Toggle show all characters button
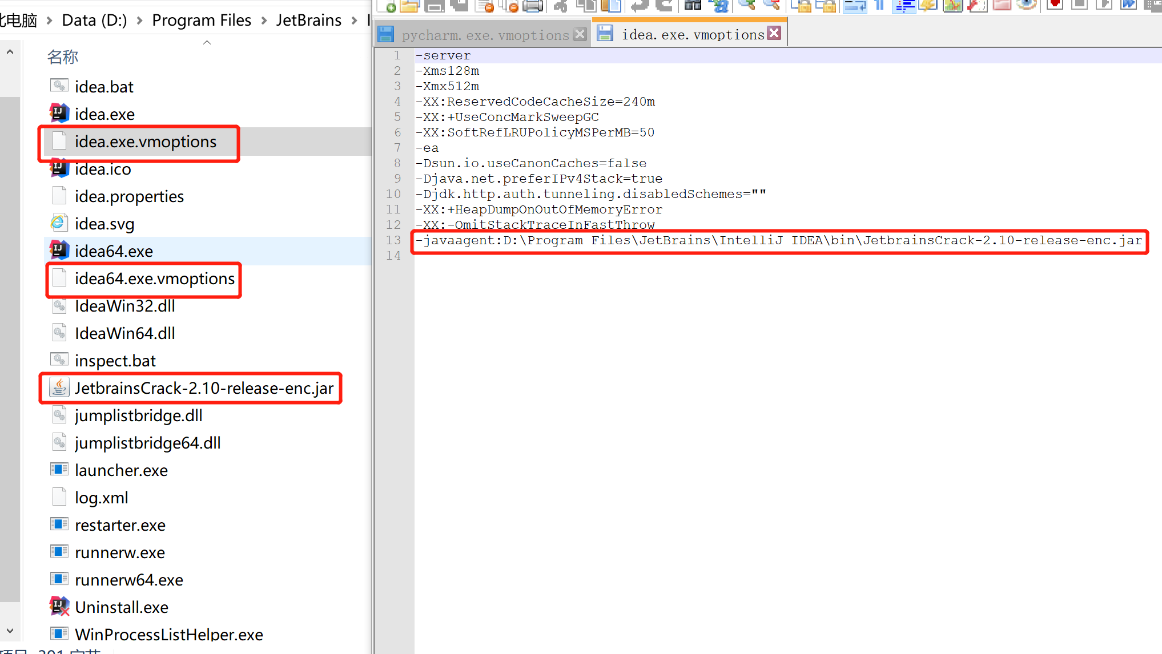This screenshot has width=1162, height=654. [880, 6]
